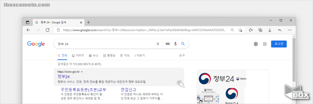Click the https://www.gov.kr result URL
The image size is (313, 104).
(68, 72)
